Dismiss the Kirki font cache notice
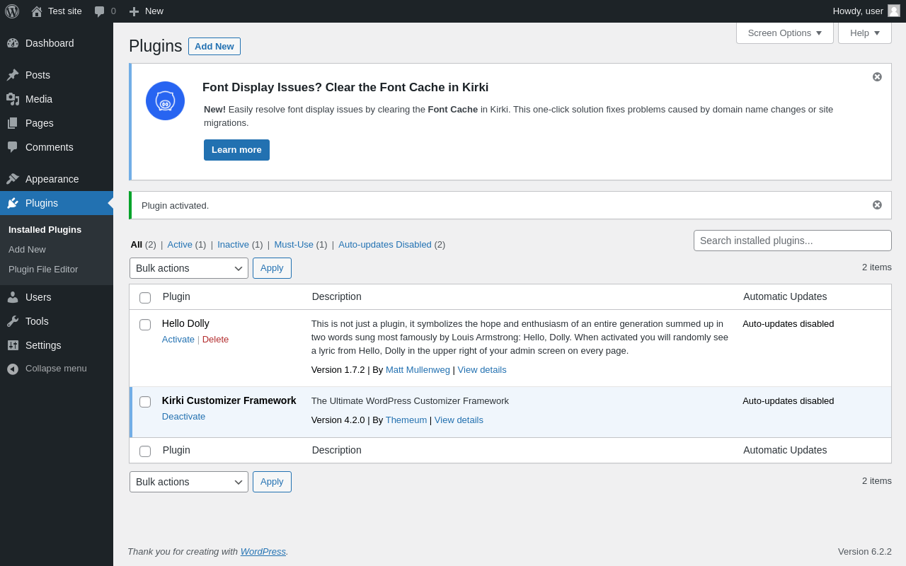Viewport: 906px width, 566px height. click(x=877, y=76)
